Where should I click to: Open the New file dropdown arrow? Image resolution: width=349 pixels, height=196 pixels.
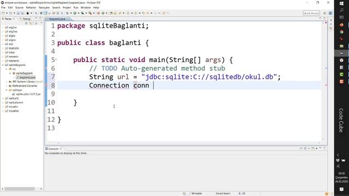pos(7,13)
